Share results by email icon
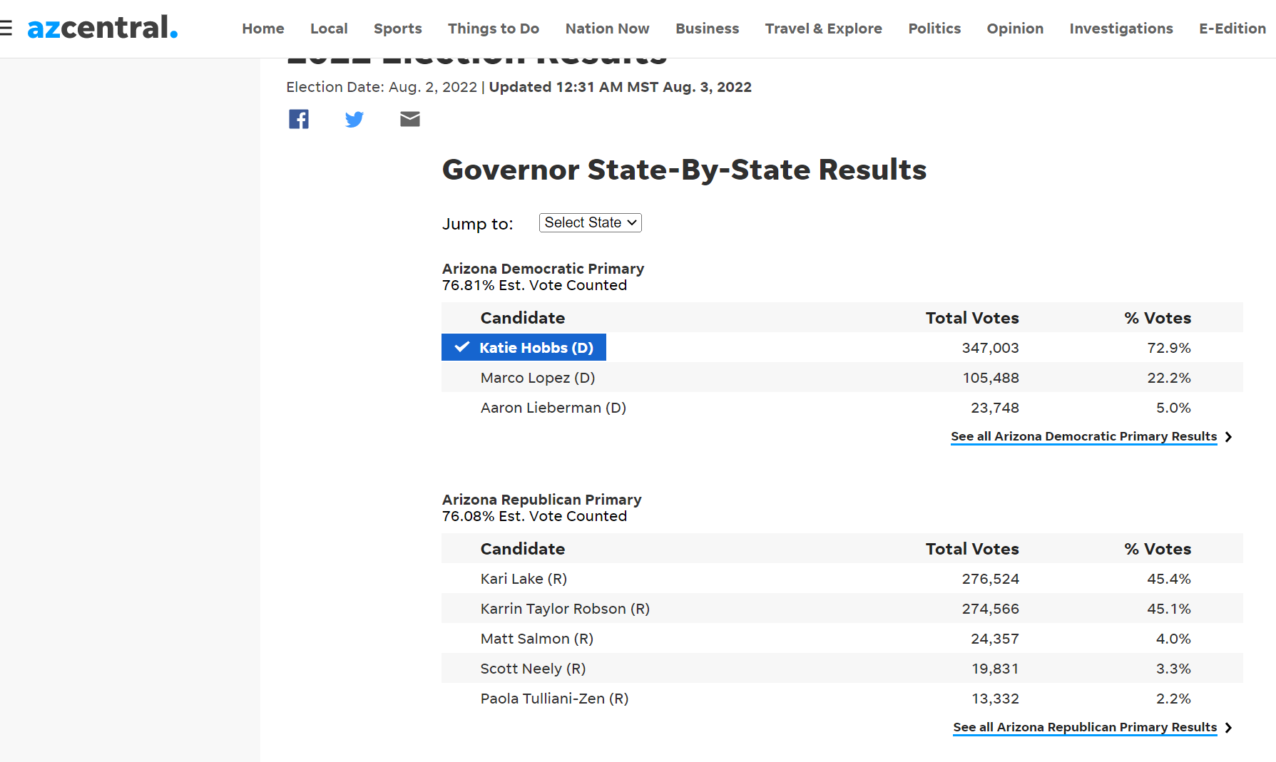 coord(410,119)
